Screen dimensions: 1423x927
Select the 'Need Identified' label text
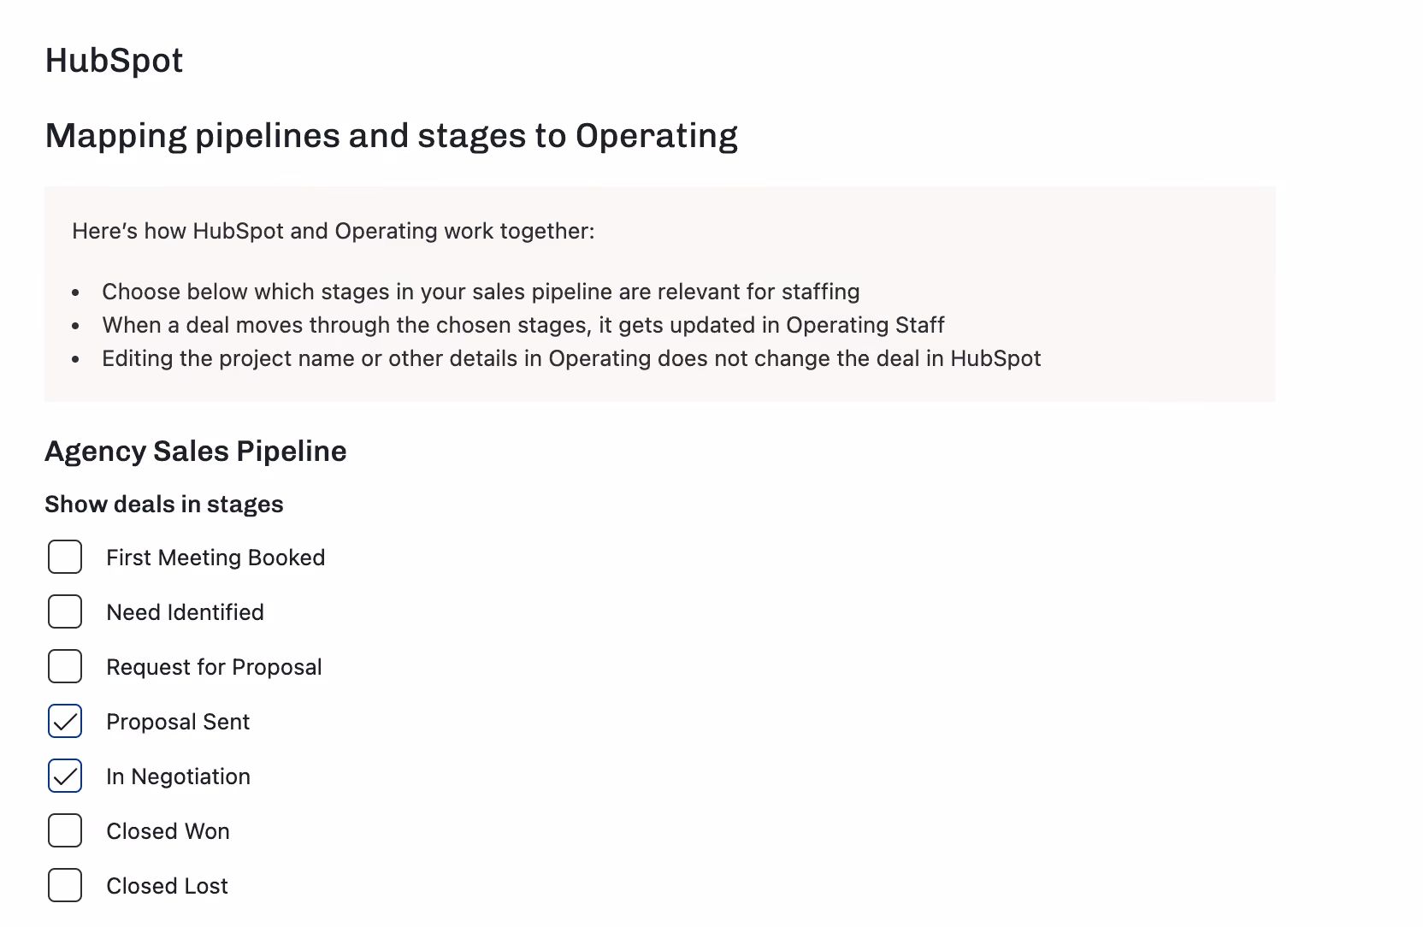(x=185, y=612)
